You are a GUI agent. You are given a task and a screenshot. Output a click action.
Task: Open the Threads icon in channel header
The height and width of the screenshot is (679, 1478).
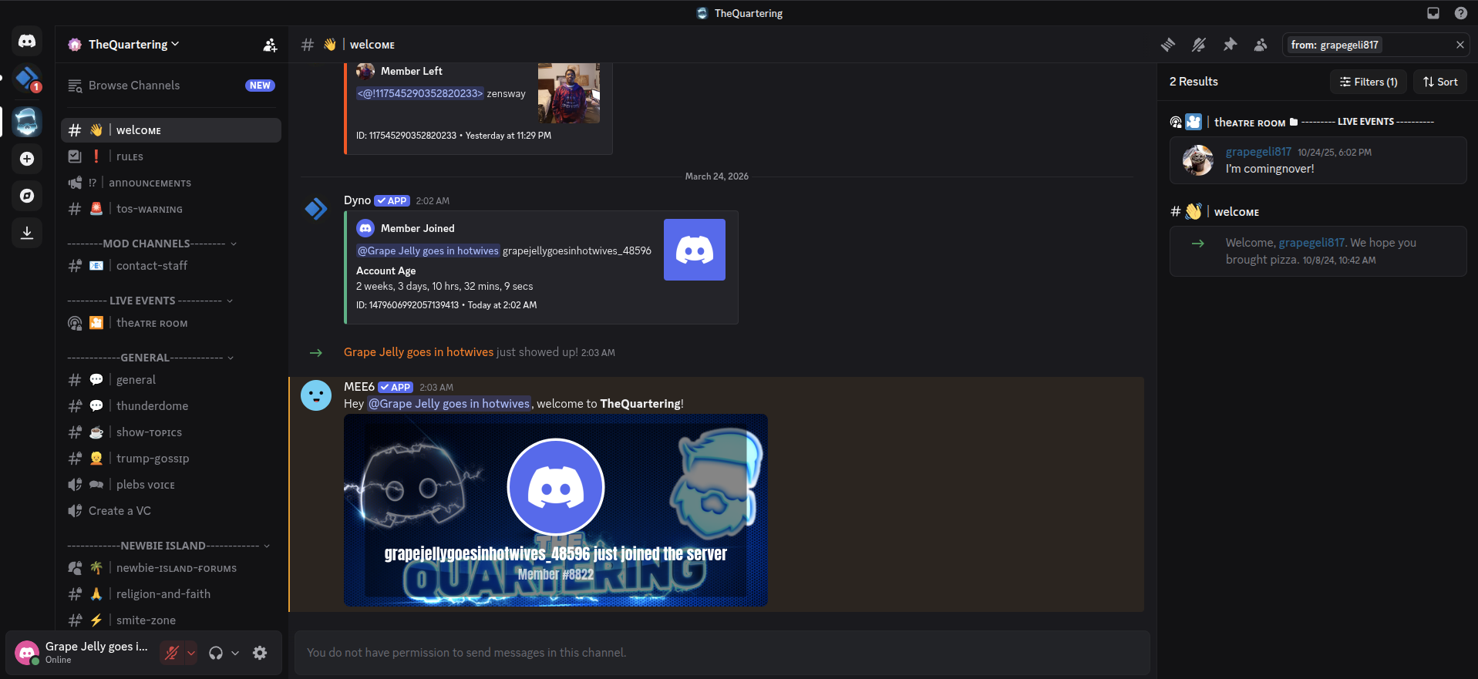coord(1168,45)
